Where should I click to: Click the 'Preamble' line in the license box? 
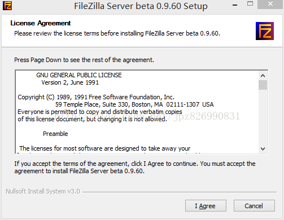click(55, 134)
